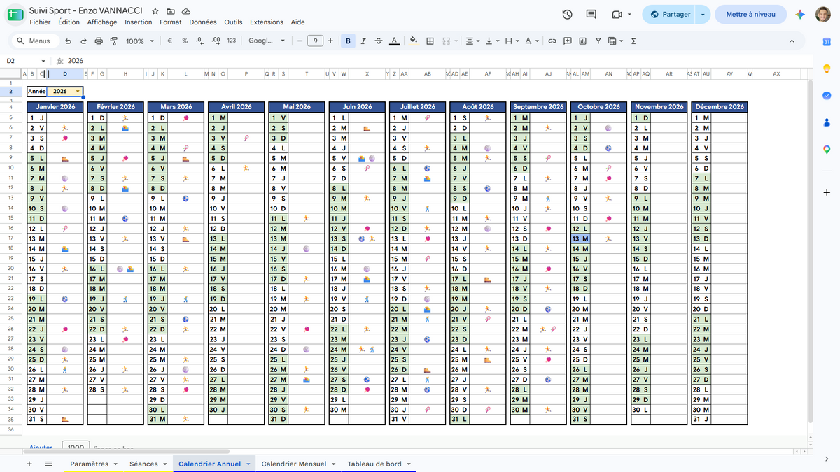Open the Année 2026 dropdown in D2
840x472 pixels.
[77, 92]
